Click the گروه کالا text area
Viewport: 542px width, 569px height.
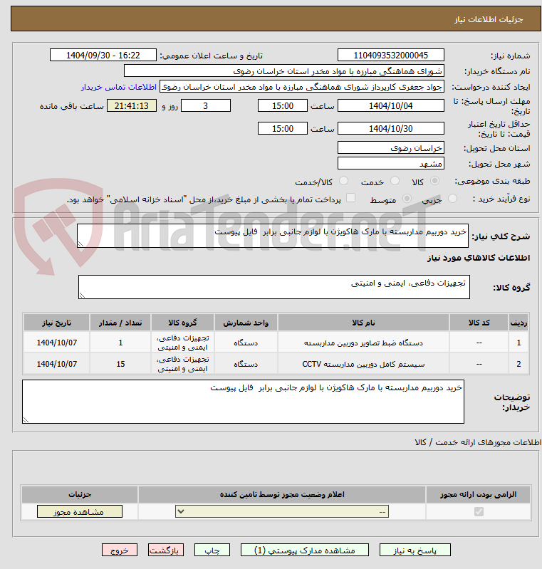274,287
